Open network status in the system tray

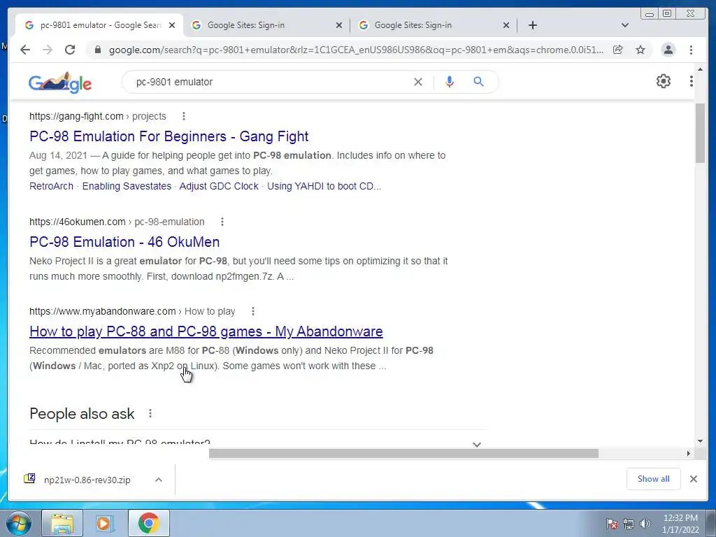(x=629, y=524)
